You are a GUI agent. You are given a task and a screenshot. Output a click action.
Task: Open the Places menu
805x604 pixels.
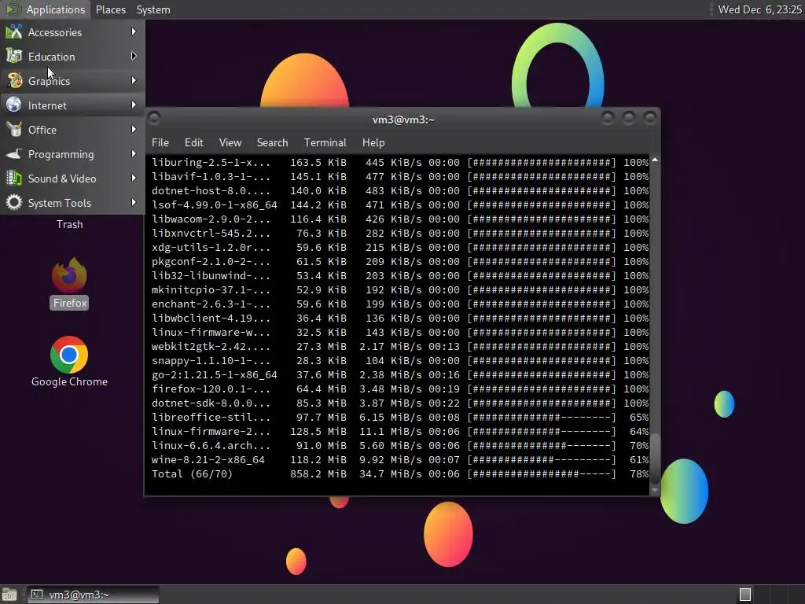[110, 9]
